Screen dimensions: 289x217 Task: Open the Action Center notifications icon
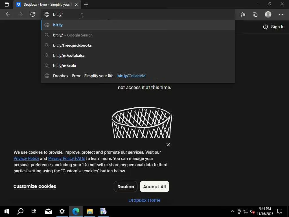click(x=280, y=211)
